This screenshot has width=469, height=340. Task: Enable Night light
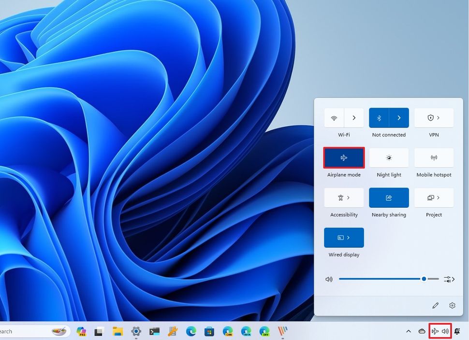pyautogui.click(x=389, y=157)
